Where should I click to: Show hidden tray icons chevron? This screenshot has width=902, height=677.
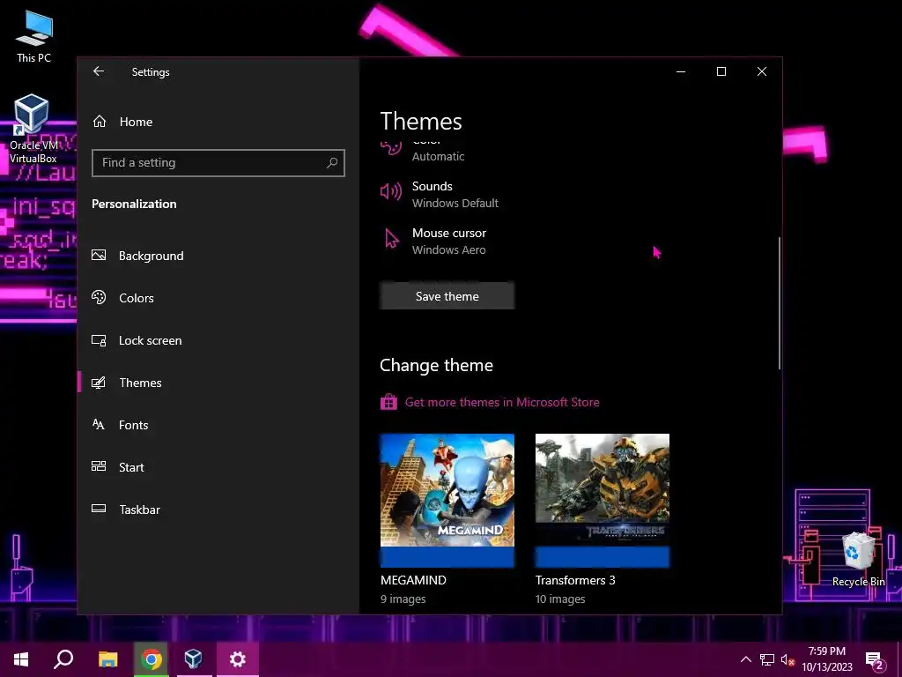tap(745, 659)
